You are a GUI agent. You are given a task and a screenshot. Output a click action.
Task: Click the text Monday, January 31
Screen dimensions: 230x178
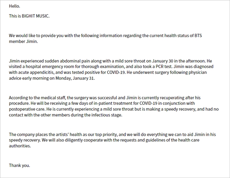pos(75,78)
